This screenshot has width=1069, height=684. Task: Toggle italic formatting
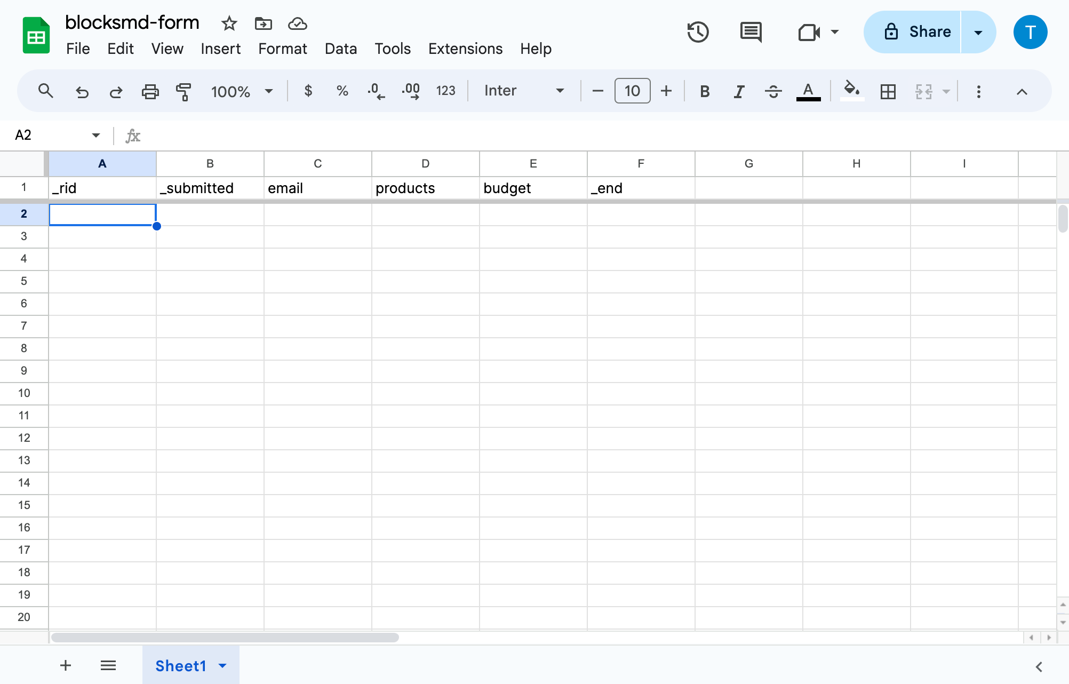738,91
